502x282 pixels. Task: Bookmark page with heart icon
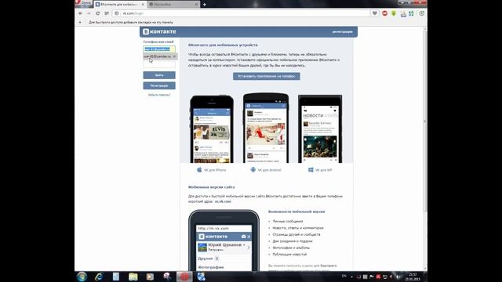pos(375,13)
